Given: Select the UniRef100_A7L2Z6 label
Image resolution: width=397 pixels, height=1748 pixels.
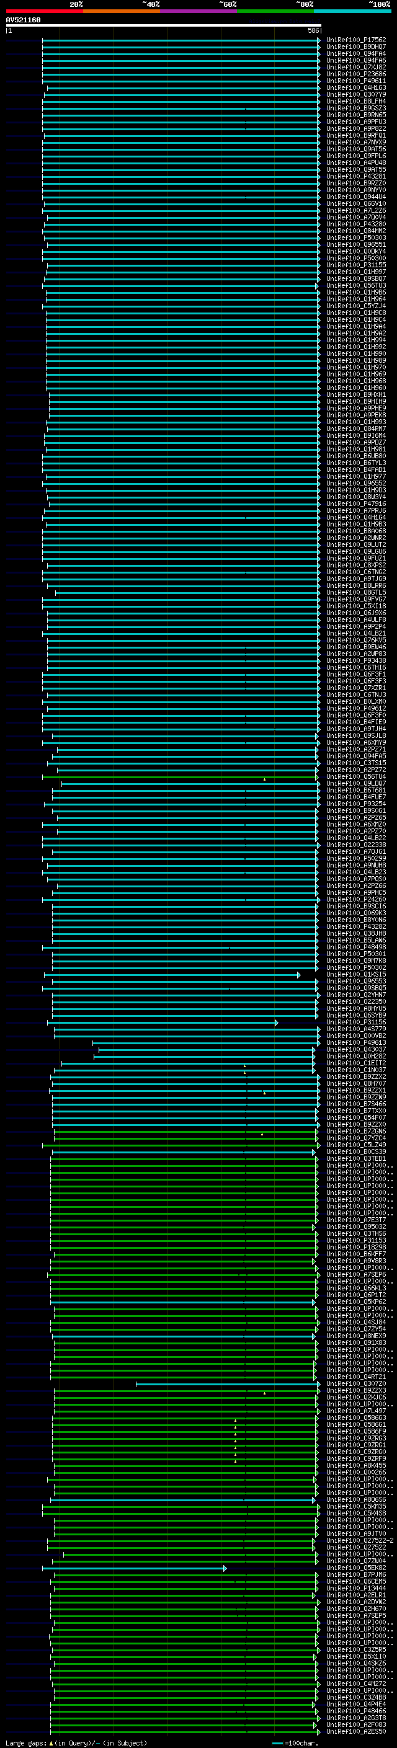Looking at the screenshot, I should coord(355,210).
